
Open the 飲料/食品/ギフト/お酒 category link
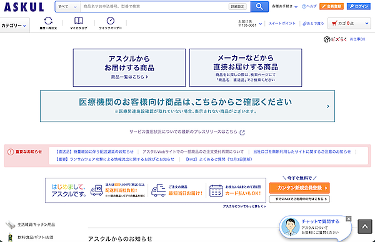pyautogui.click(x=36, y=237)
